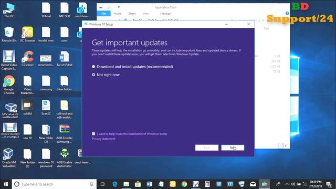
Task: Open Manage tab in File Explorer
Action: tap(165, 14)
